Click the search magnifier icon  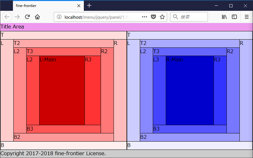pyautogui.click(x=175, y=17)
